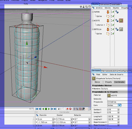The height and width of the screenshot is (129, 132).
Task: Toggle the green checkmark for BOTELLA
Action: pyautogui.click(x=113, y=29)
